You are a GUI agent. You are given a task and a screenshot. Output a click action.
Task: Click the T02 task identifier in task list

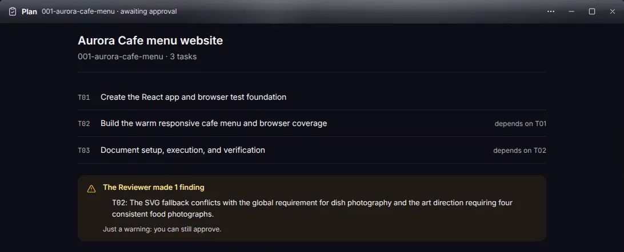tap(84, 124)
